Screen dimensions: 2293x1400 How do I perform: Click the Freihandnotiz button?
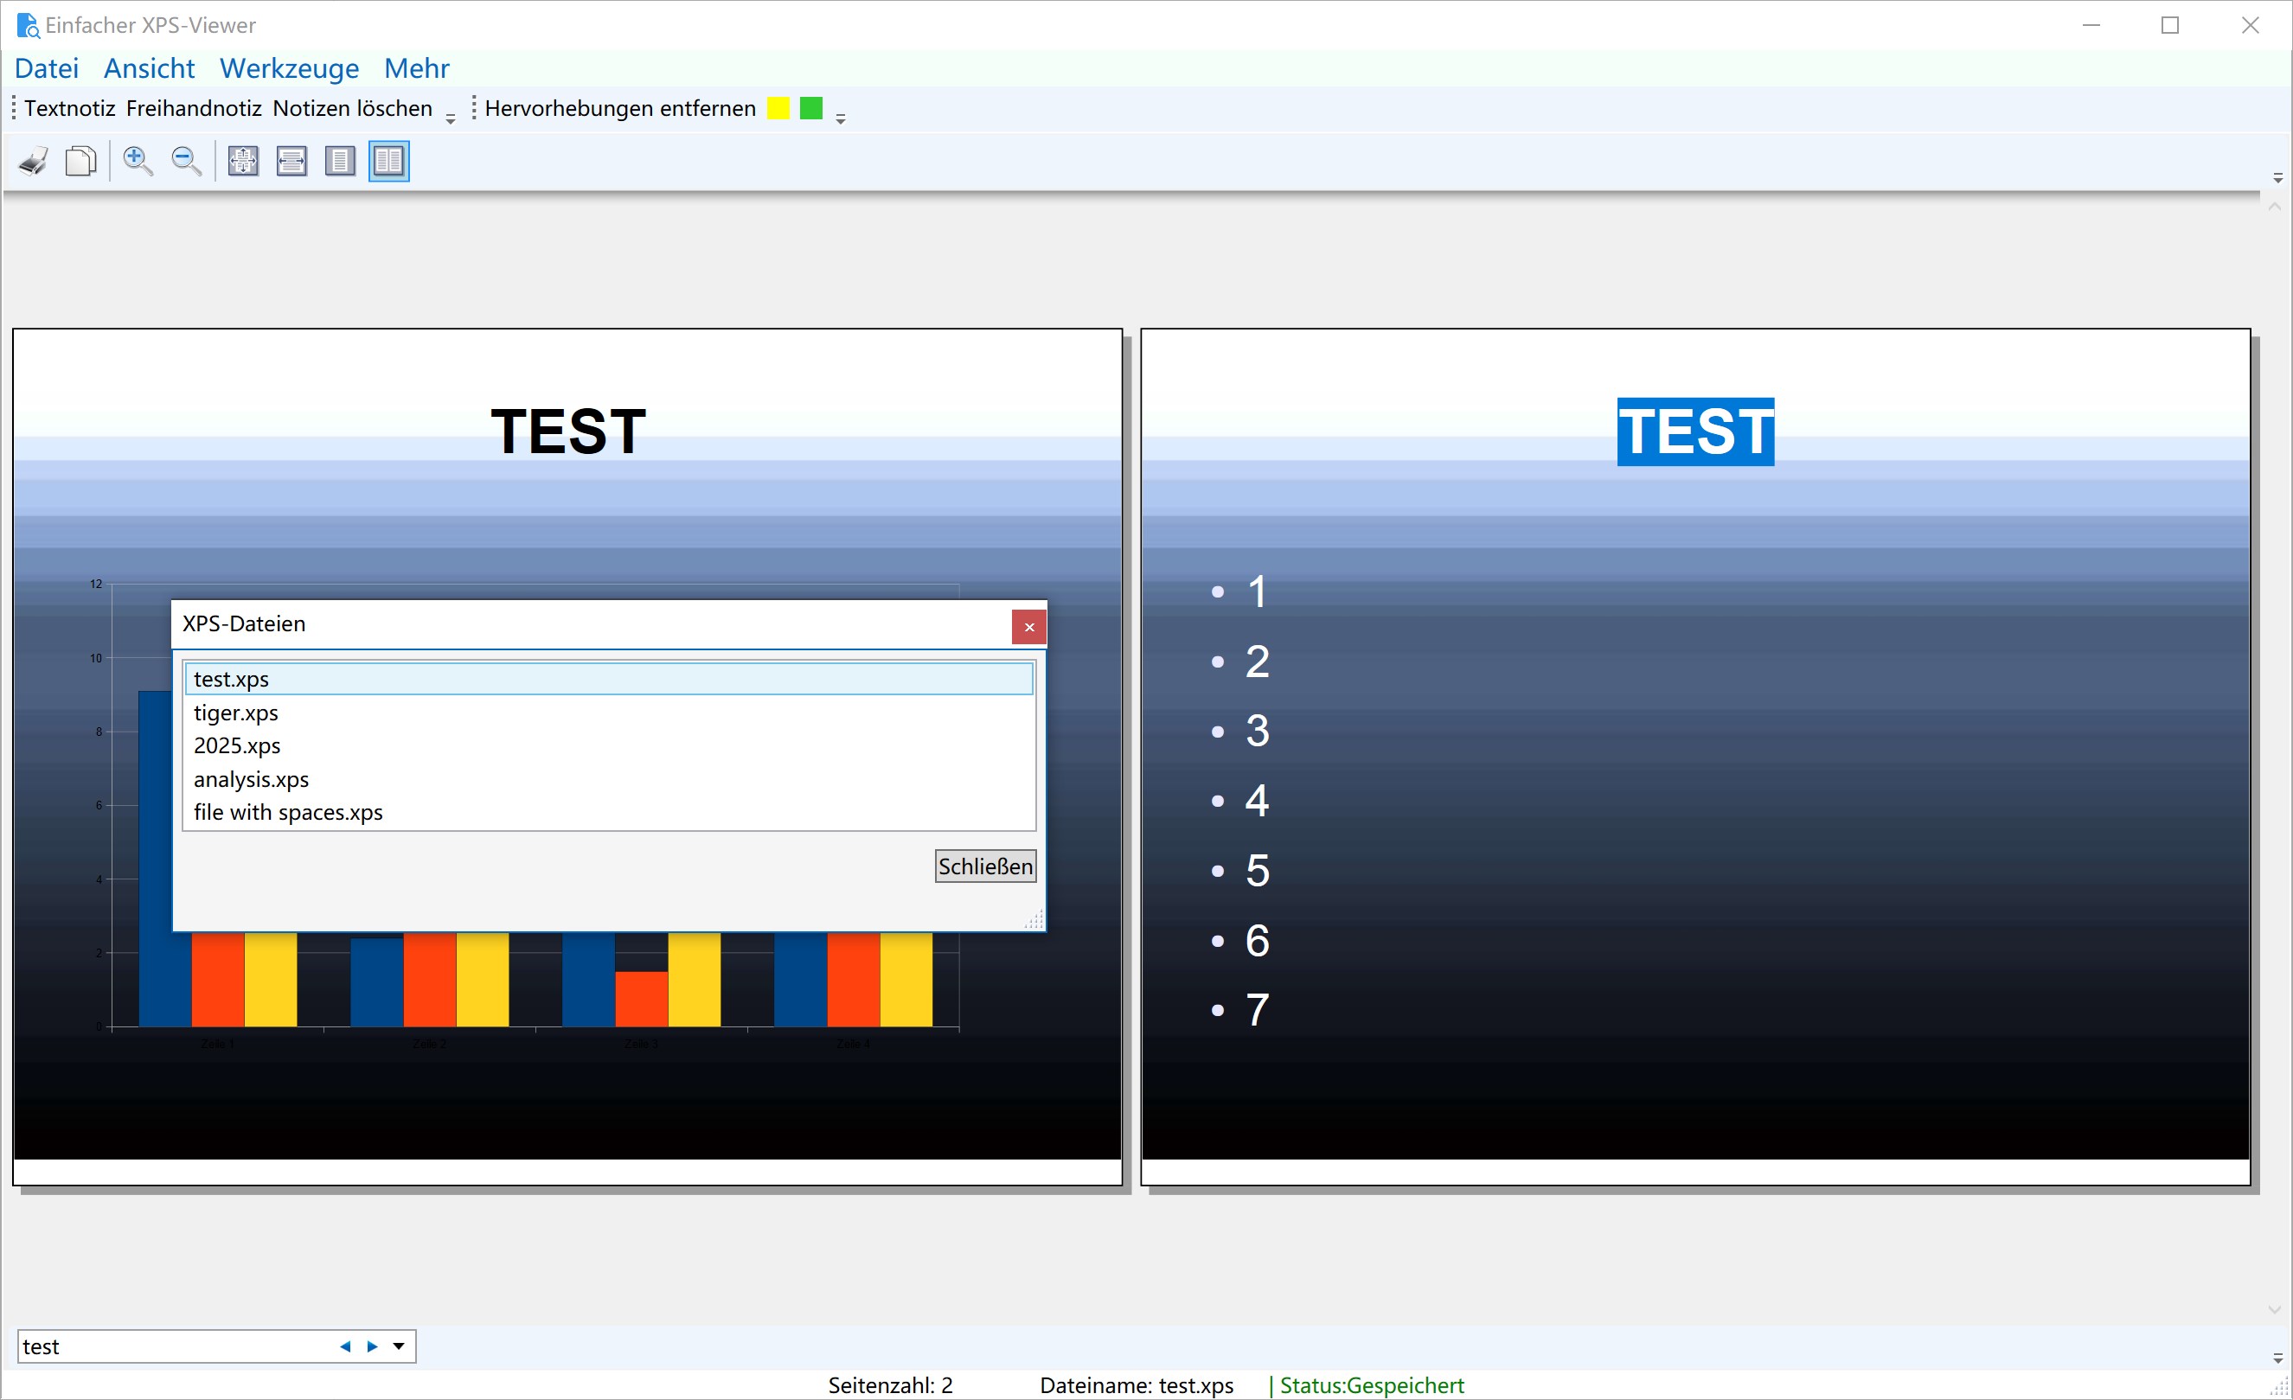(x=194, y=108)
